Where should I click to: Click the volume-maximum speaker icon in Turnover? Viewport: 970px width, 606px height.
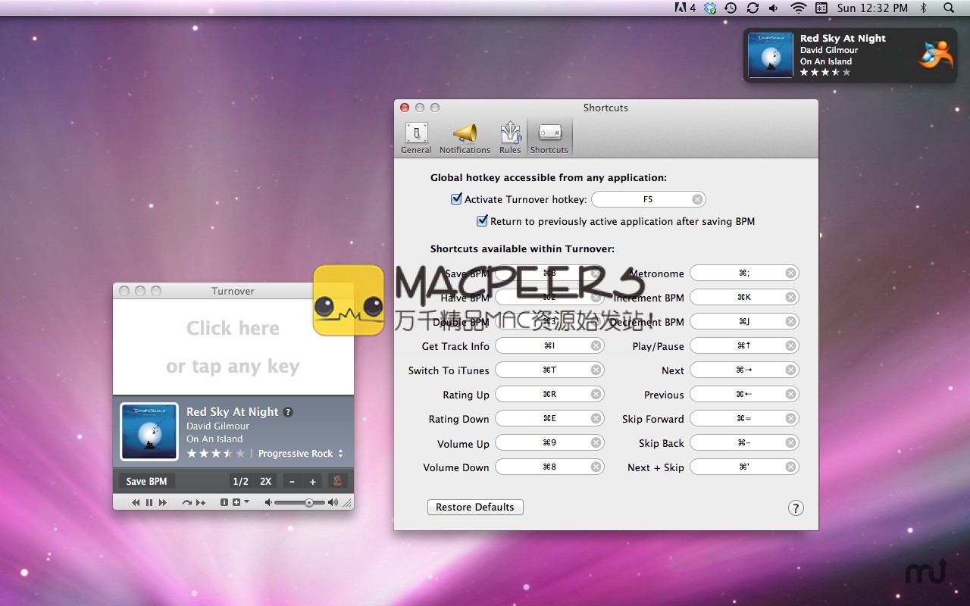click(333, 502)
